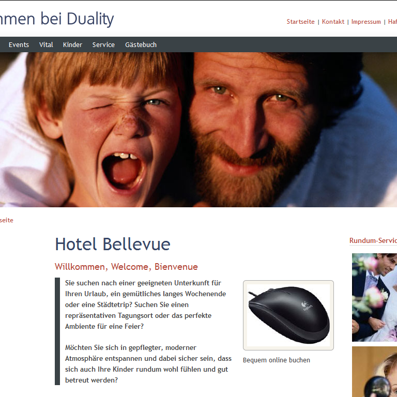
Task: Click the partially visible Haftung link
Action: click(x=392, y=22)
